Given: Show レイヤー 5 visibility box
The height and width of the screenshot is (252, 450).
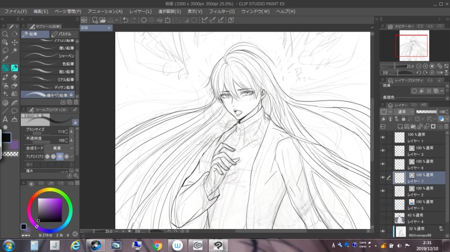Looking at the screenshot, I should pos(382,204).
